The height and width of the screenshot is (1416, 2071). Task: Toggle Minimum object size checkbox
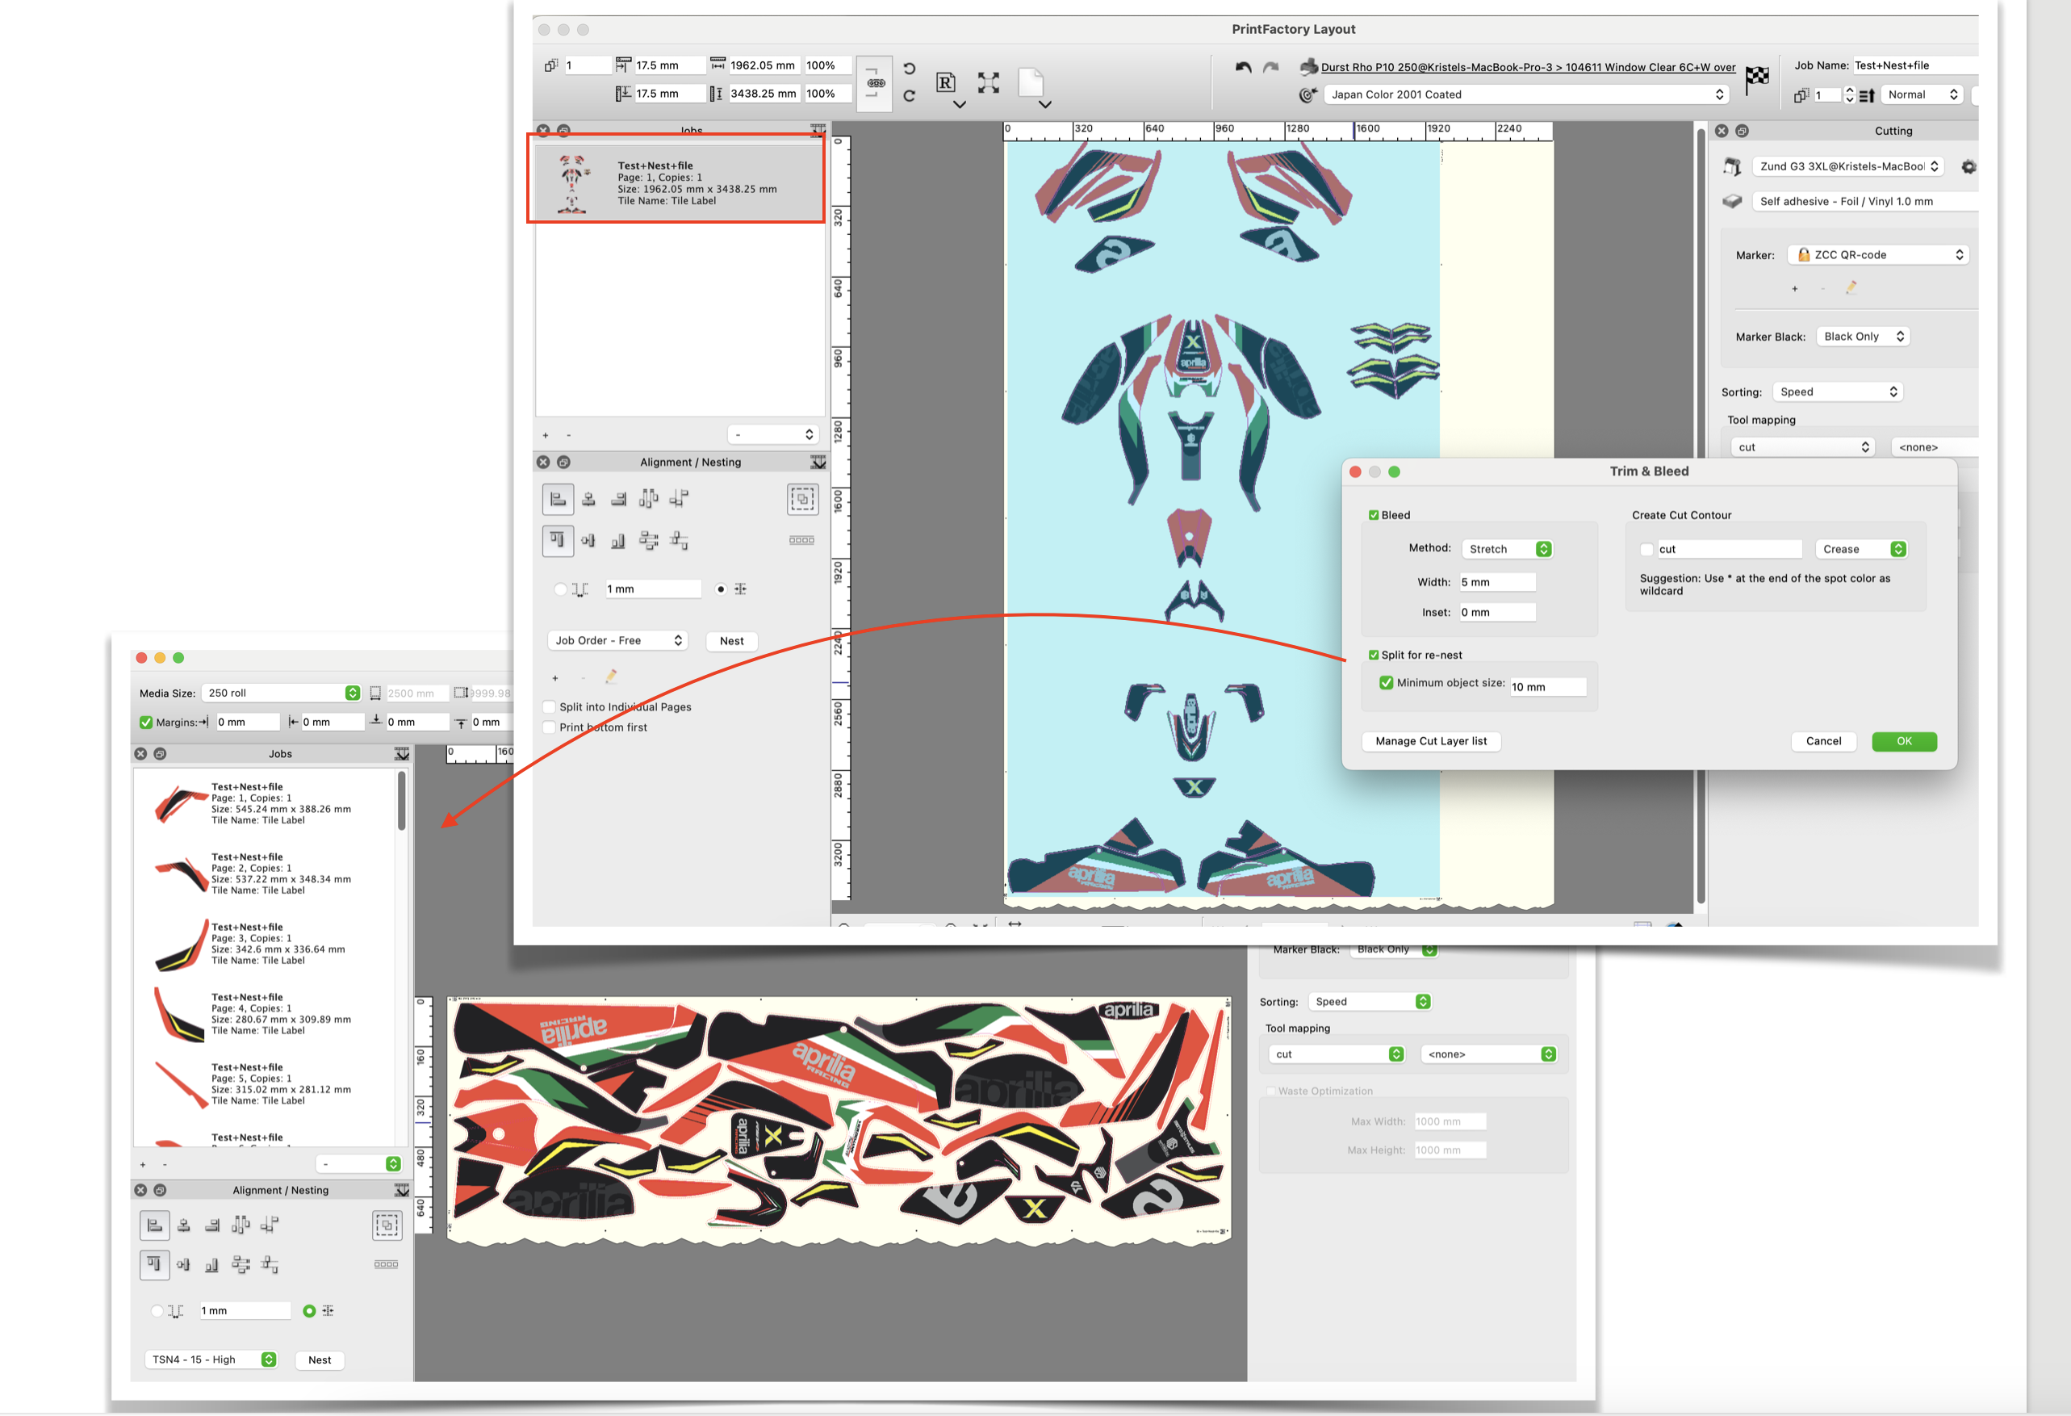point(1386,683)
